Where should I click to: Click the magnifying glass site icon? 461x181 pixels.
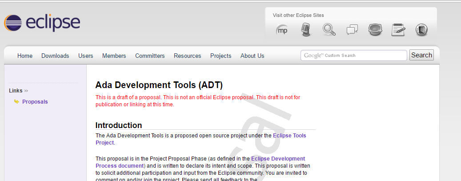pyautogui.click(x=329, y=30)
